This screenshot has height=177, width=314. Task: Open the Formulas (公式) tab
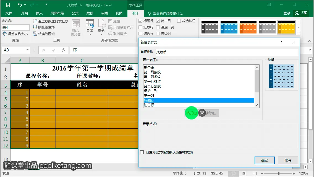point(75,13)
